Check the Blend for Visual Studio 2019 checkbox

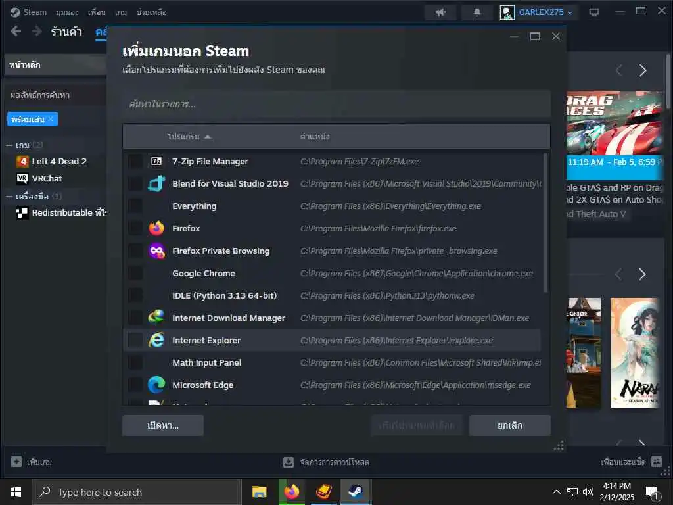[x=135, y=184]
